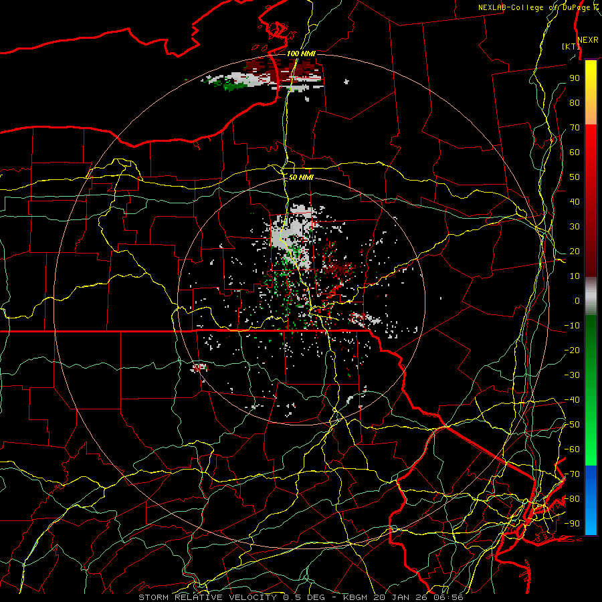Click the NEXR label at top right
The image size is (602, 602).
click(x=588, y=40)
